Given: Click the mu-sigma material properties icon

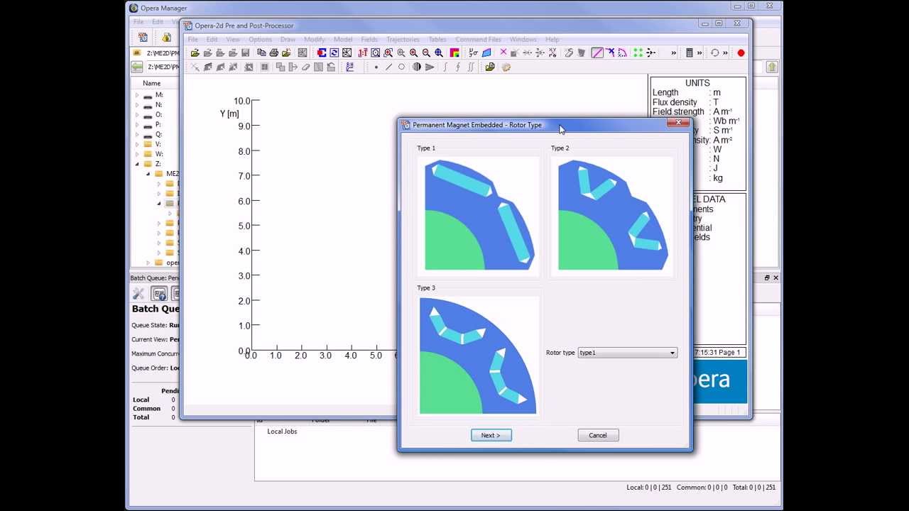Looking at the screenshot, I should [x=473, y=53].
